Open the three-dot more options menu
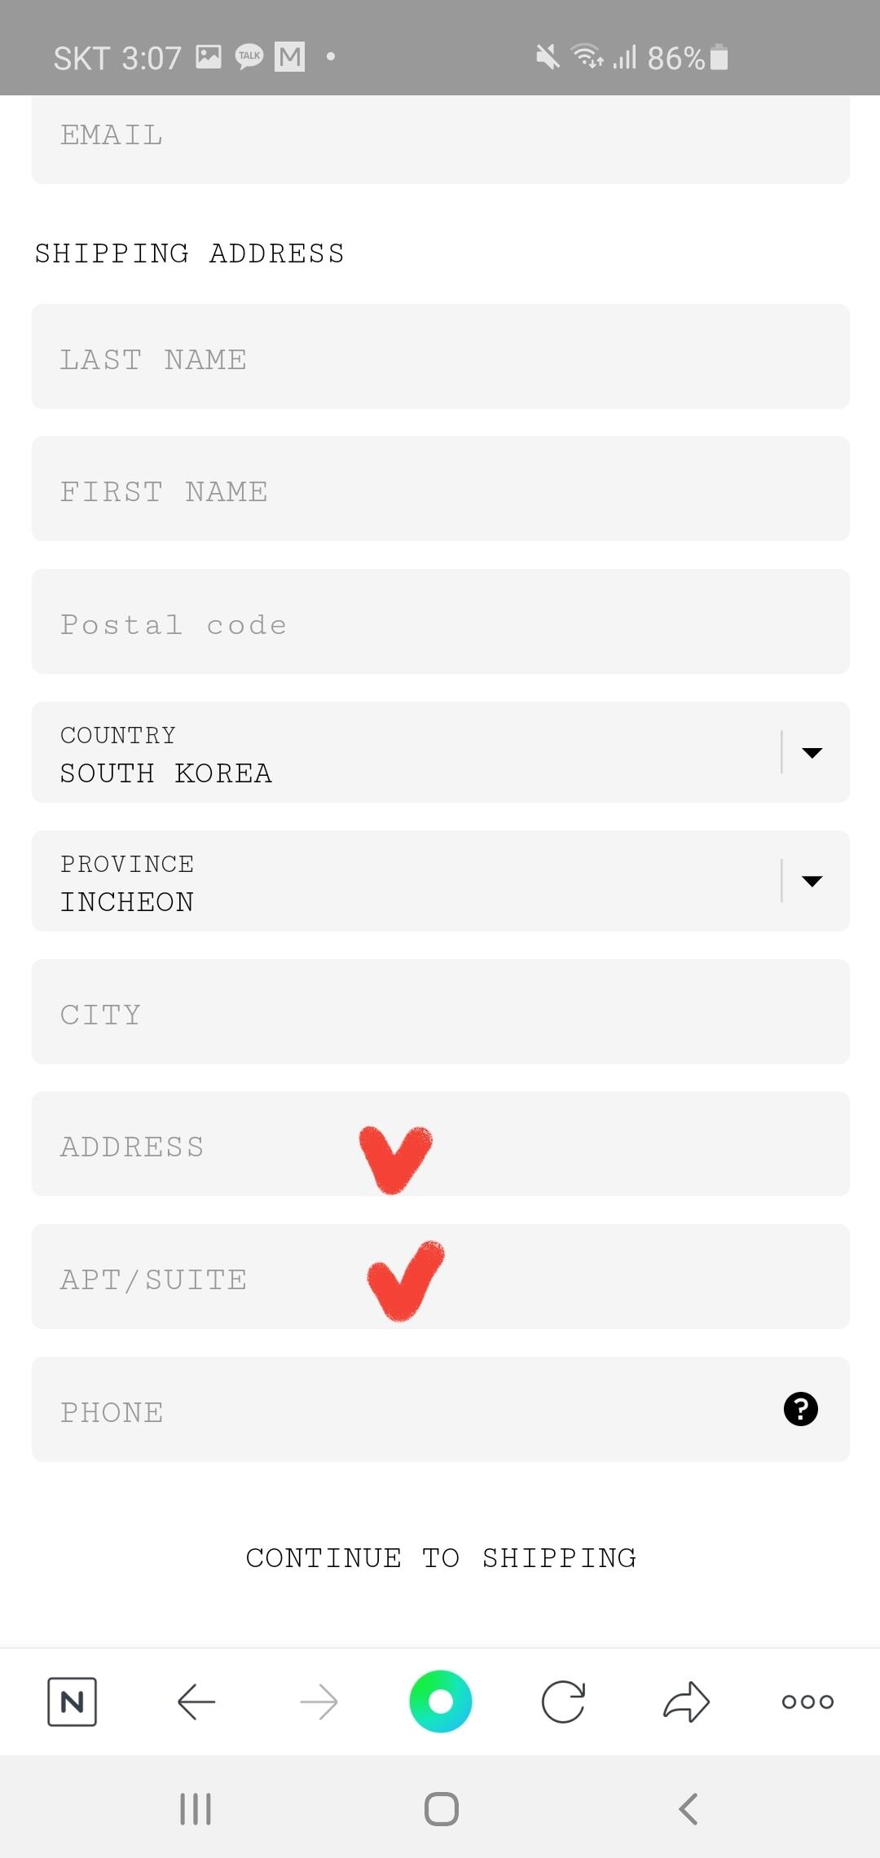 [x=807, y=1702]
